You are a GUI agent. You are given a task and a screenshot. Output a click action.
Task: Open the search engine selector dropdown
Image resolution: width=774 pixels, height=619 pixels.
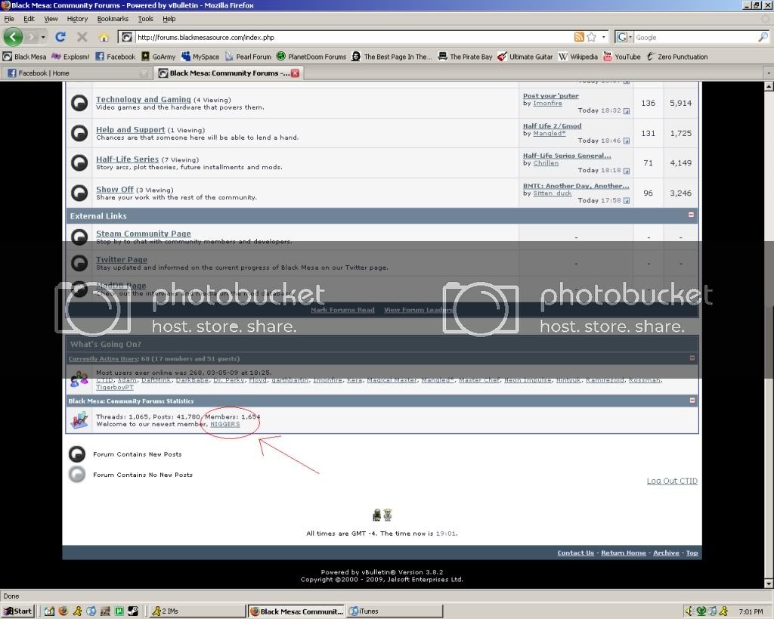pos(624,37)
